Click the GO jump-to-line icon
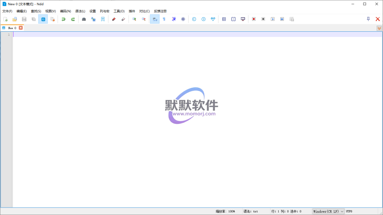Image resolution: width=383 pixels, height=215 pixels. (x=213, y=19)
